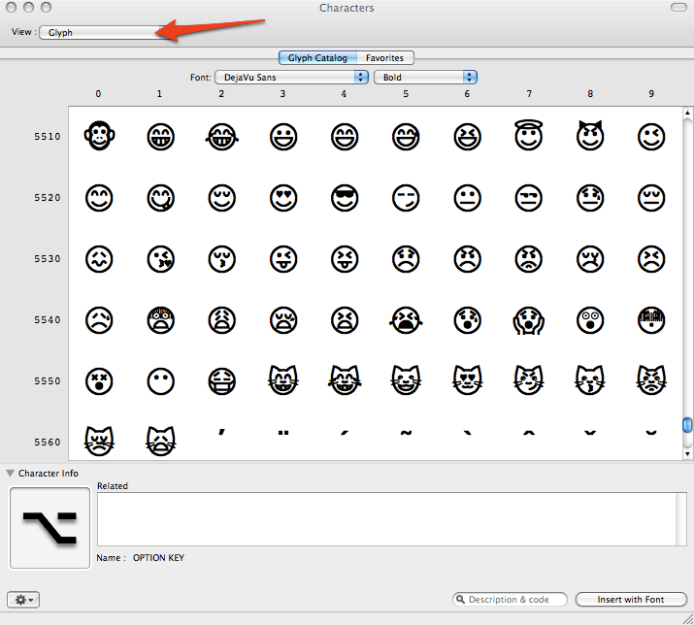The image size is (694, 625).
Task: Pick the pouting cat face glyph
Action: pyautogui.click(x=651, y=379)
